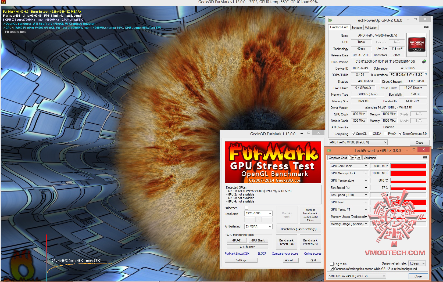Open the Online scores link
The image size is (443, 282).
coord(313,254)
